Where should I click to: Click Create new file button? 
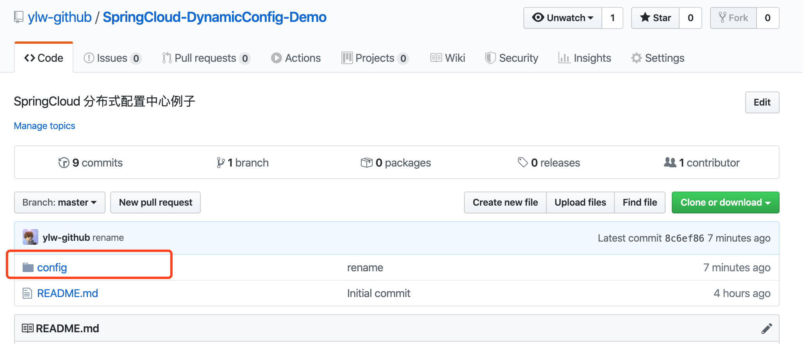[x=505, y=202]
